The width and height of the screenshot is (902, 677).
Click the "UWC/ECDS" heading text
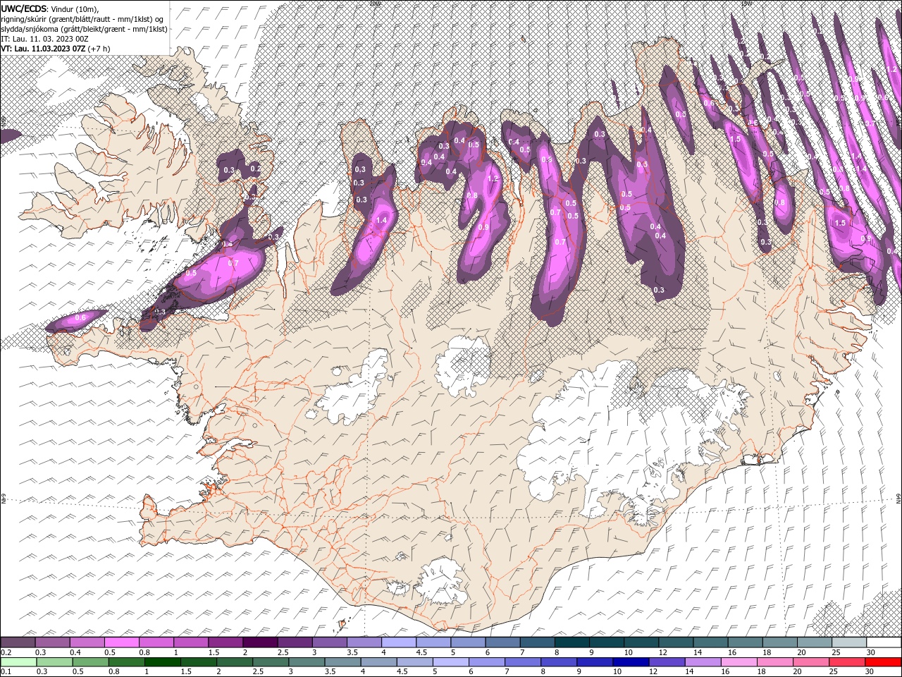(24, 8)
